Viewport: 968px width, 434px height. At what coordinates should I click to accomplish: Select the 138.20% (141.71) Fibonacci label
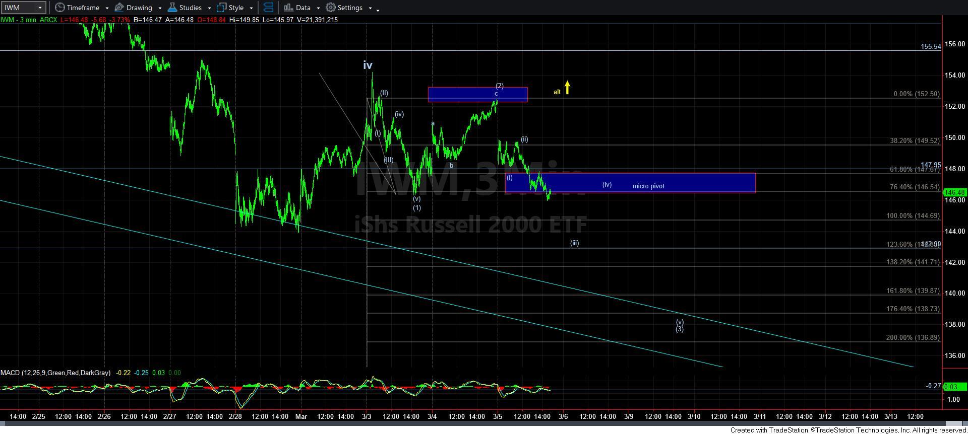913,262
